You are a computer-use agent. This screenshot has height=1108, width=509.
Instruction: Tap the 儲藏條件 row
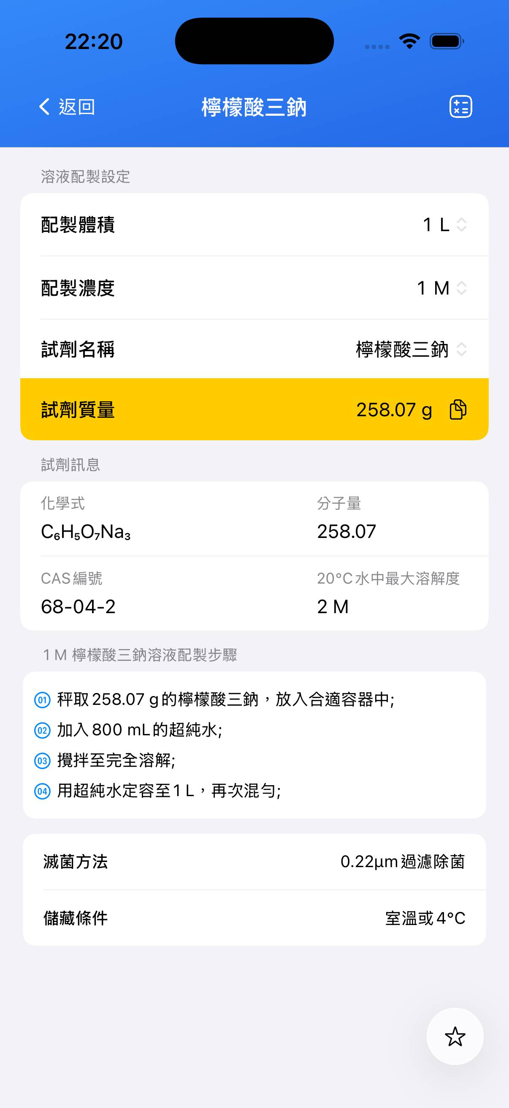point(254,918)
